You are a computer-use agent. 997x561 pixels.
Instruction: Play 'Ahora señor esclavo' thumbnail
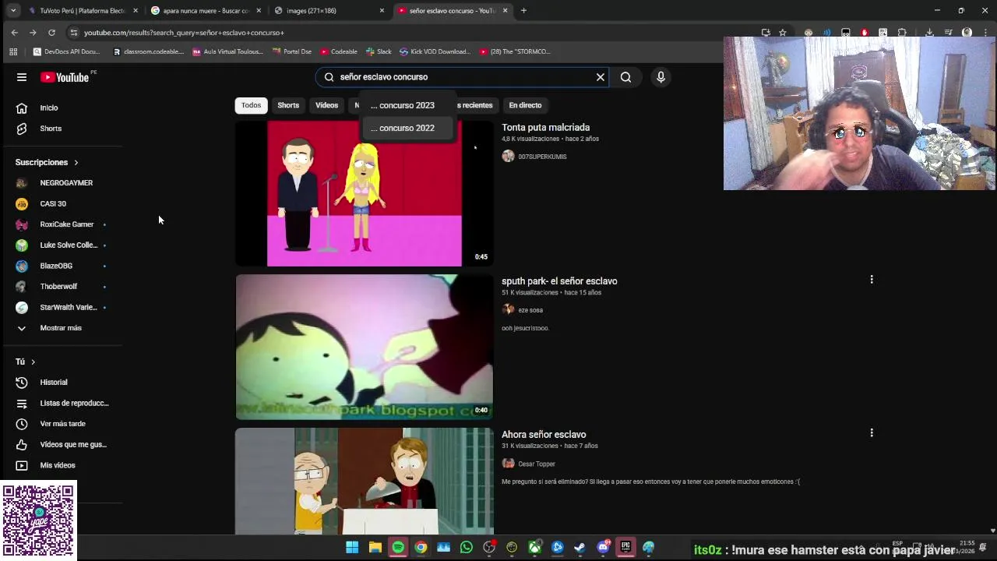point(365,481)
